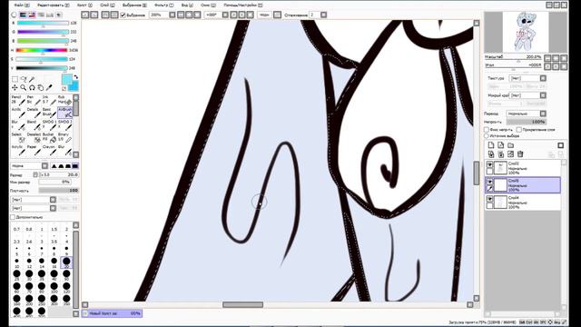
Task: Hide the bottom layer via eye icon
Action: click(x=490, y=199)
